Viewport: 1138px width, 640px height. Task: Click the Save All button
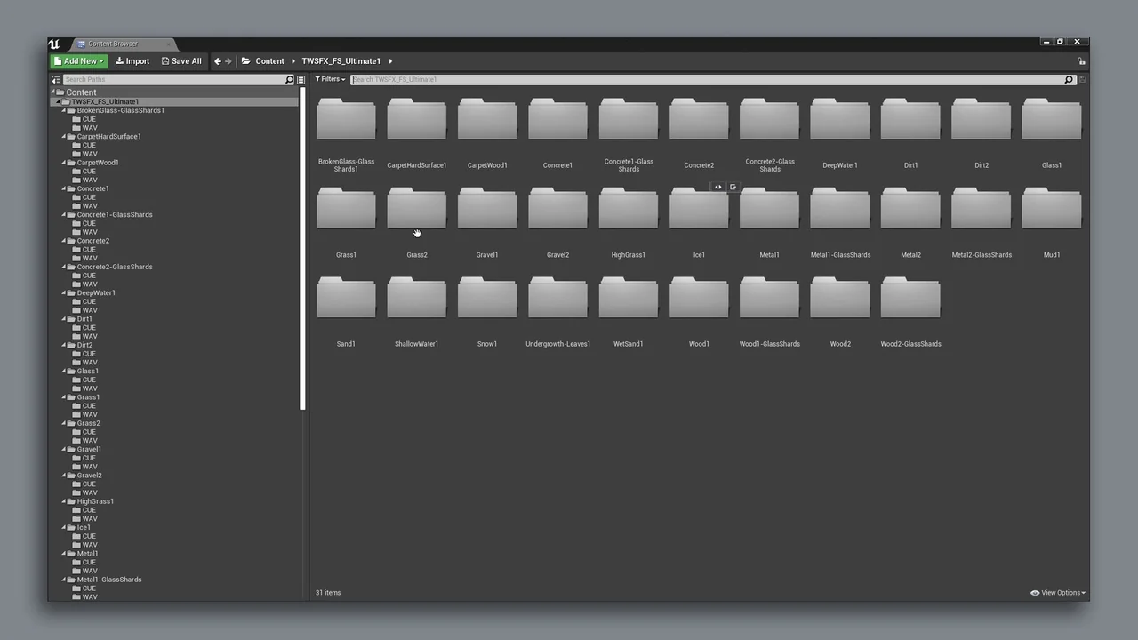pos(180,60)
